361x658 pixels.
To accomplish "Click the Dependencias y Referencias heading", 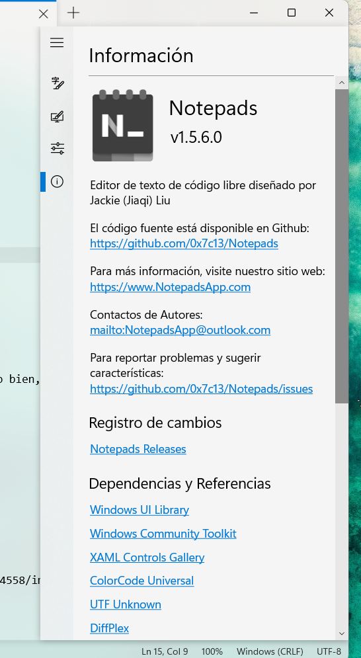I will point(180,483).
